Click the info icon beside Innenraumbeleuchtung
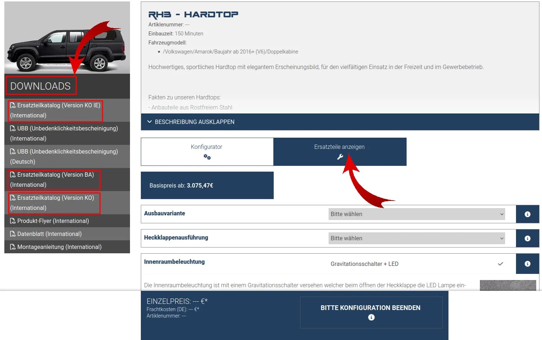The width and height of the screenshot is (542, 340). (527, 263)
